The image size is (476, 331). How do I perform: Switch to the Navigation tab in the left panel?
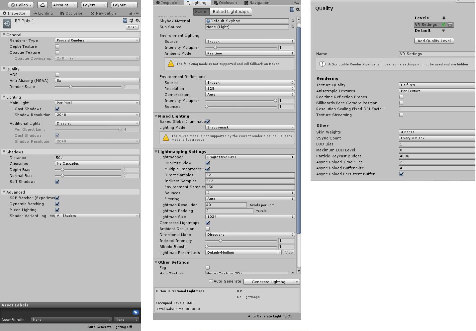(103, 13)
